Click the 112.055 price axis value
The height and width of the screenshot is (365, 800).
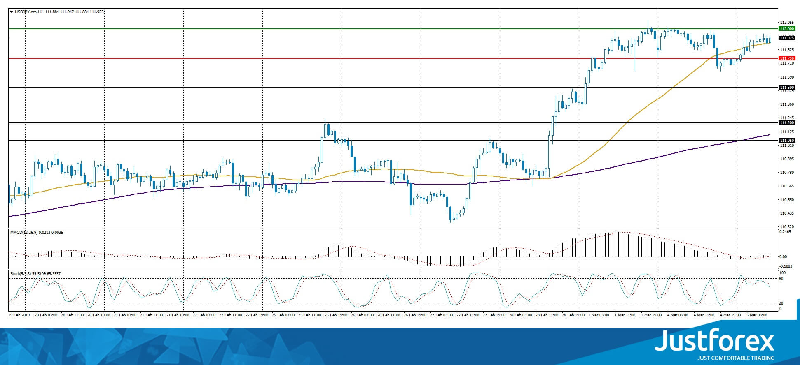tap(787, 23)
